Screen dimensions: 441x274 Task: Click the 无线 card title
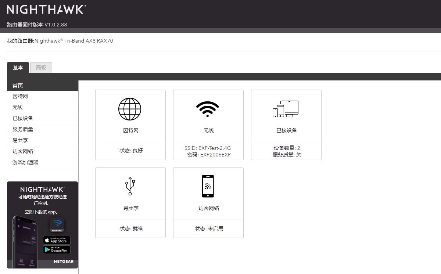(x=208, y=130)
